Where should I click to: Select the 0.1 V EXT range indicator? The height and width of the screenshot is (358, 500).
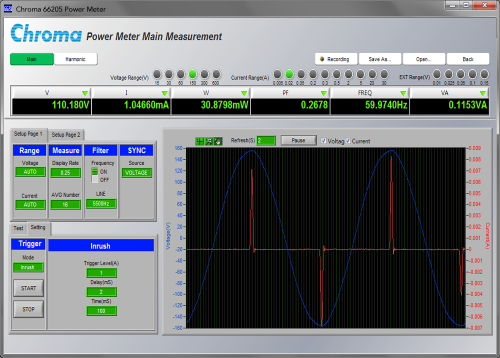pos(472,74)
